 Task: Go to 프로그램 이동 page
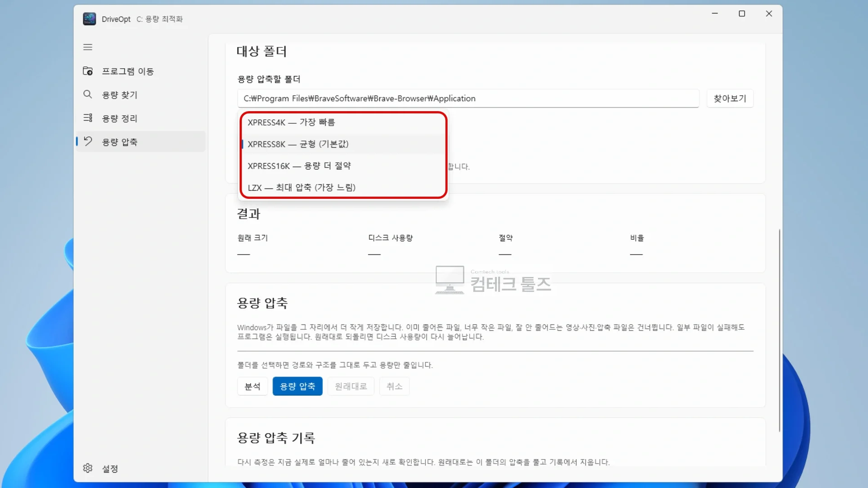tap(141, 71)
